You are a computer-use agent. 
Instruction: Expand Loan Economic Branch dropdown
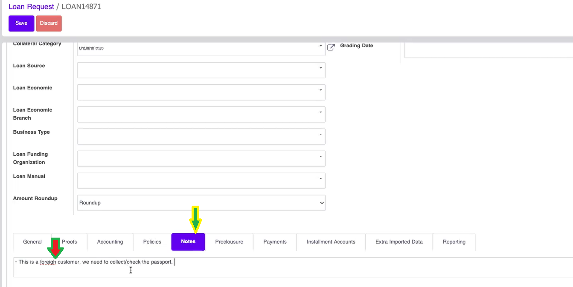pyautogui.click(x=201, y=114)
